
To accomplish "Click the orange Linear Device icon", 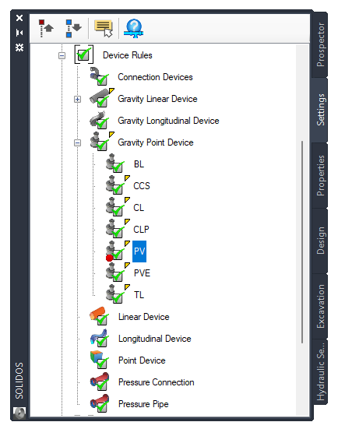I will (x=97, y=313).
